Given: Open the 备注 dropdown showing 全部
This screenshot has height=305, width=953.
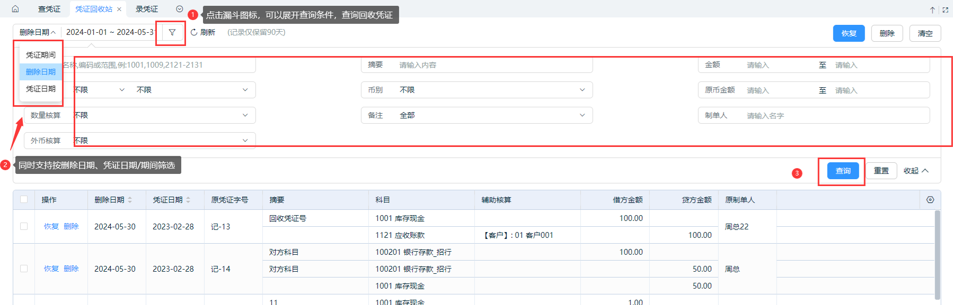Looking at the screenshot, I should click(477, 115).
